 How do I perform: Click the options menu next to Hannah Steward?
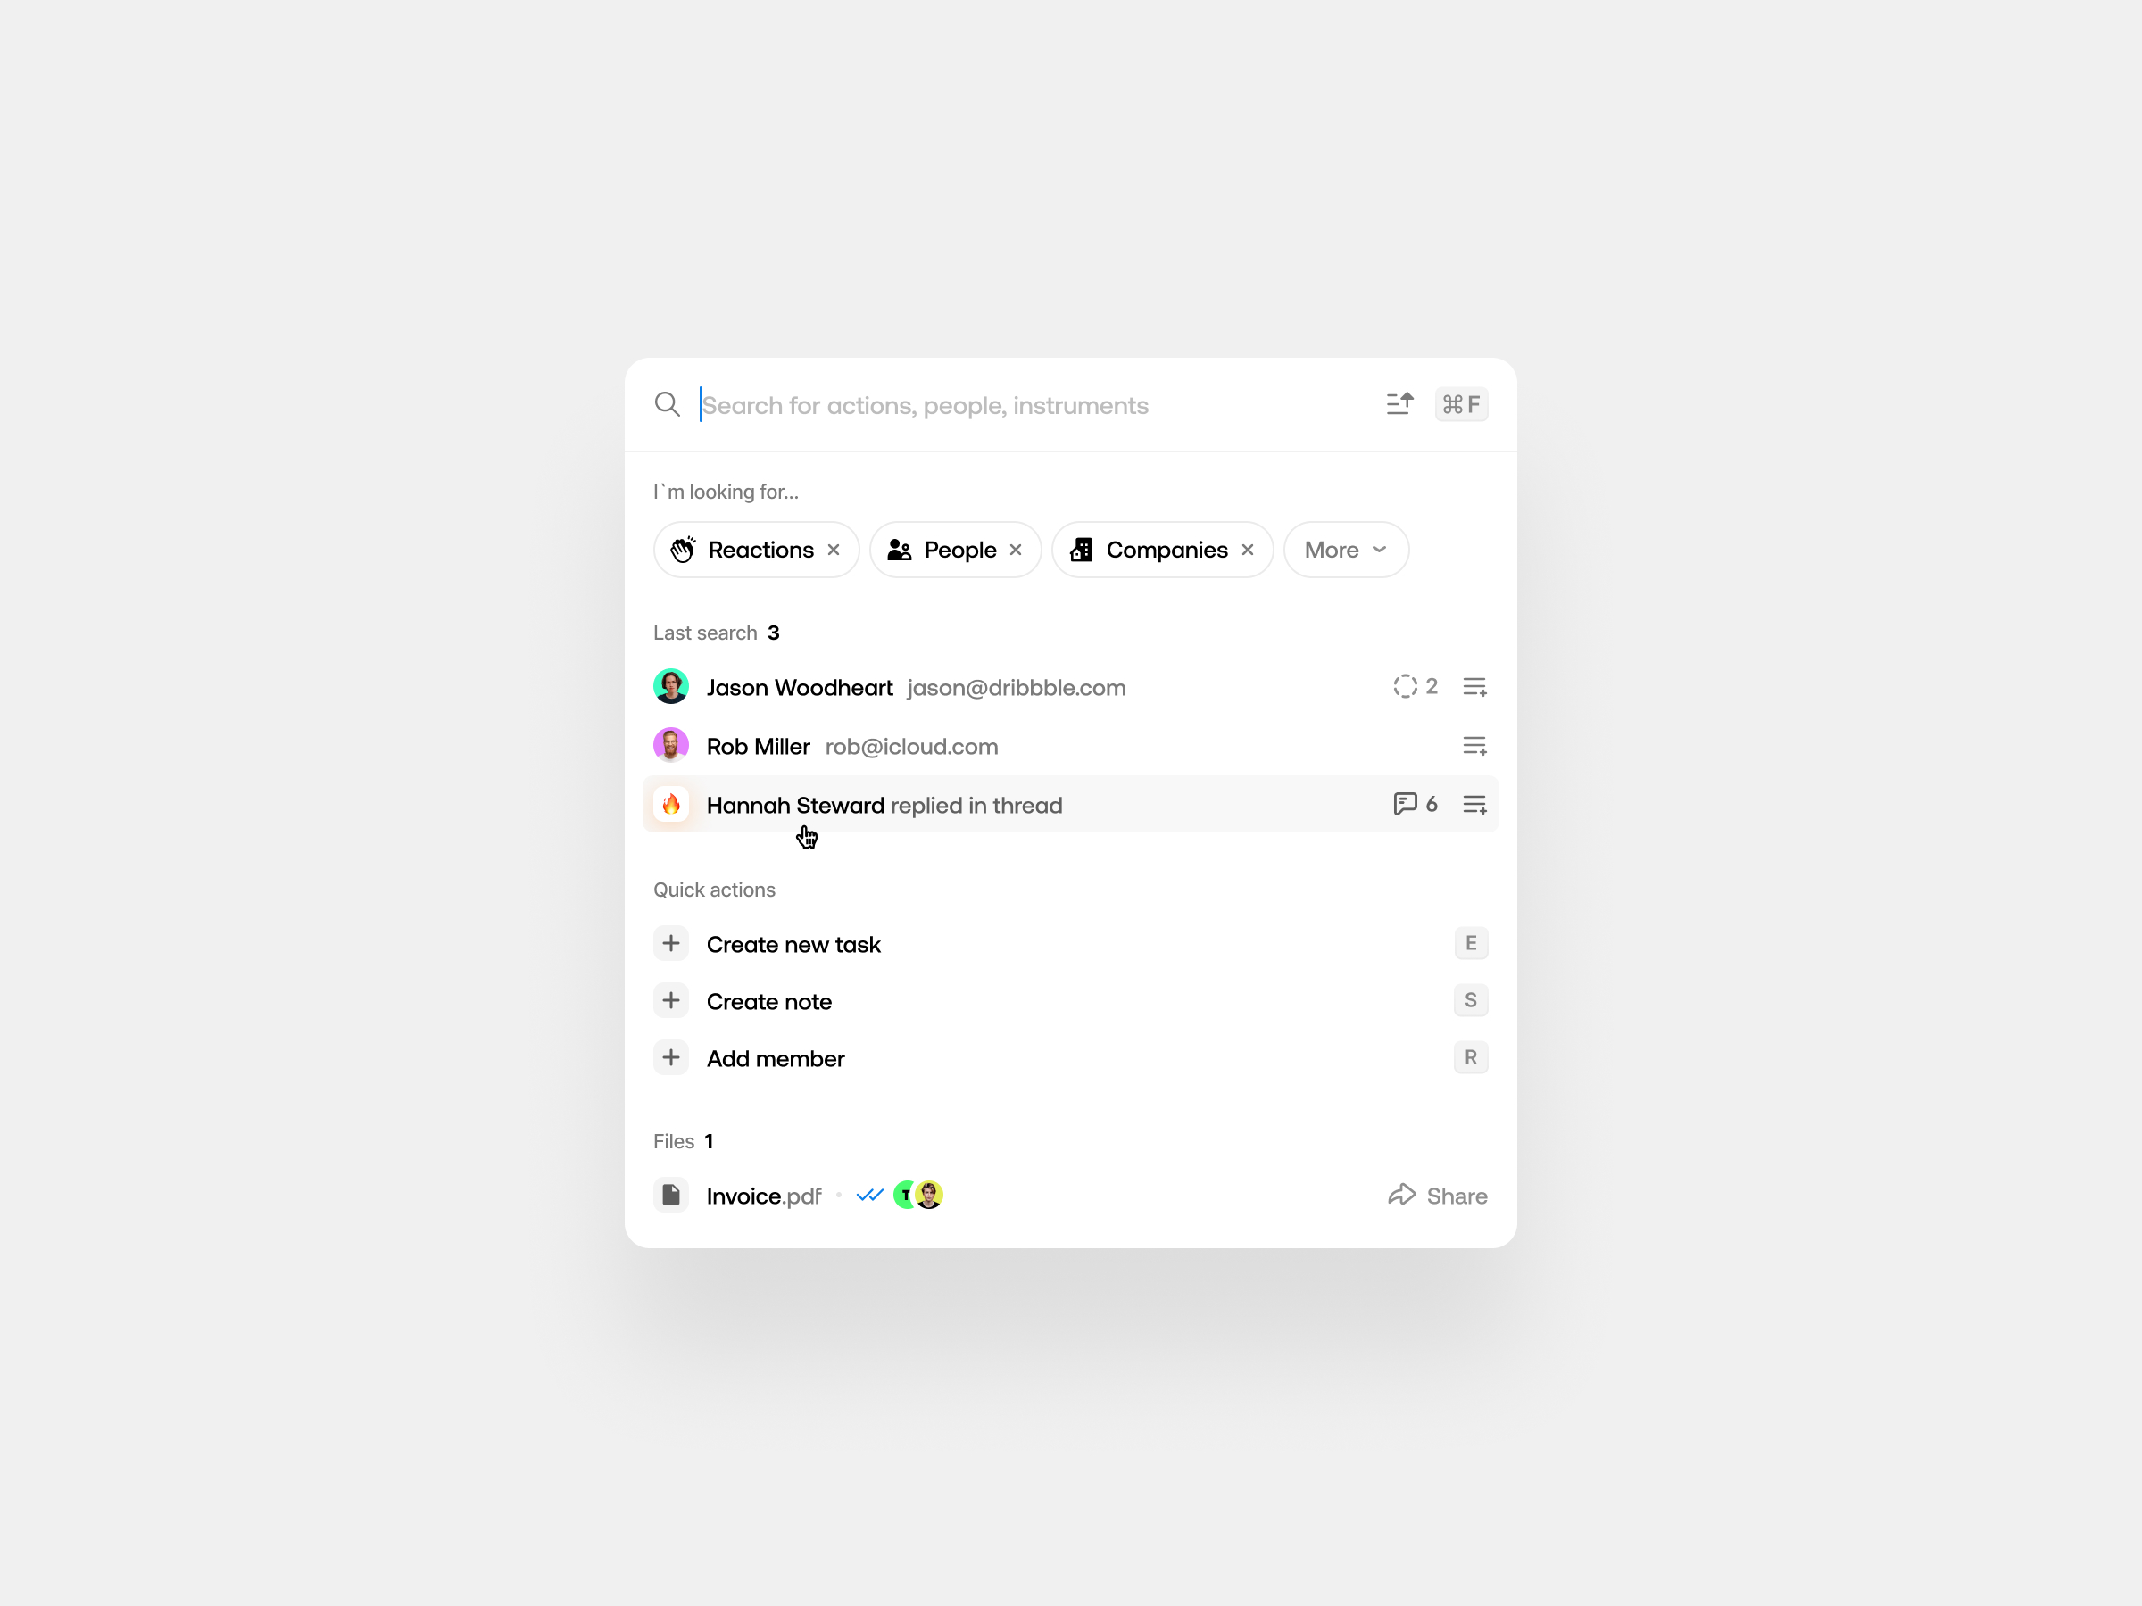tap(1474, 805)
